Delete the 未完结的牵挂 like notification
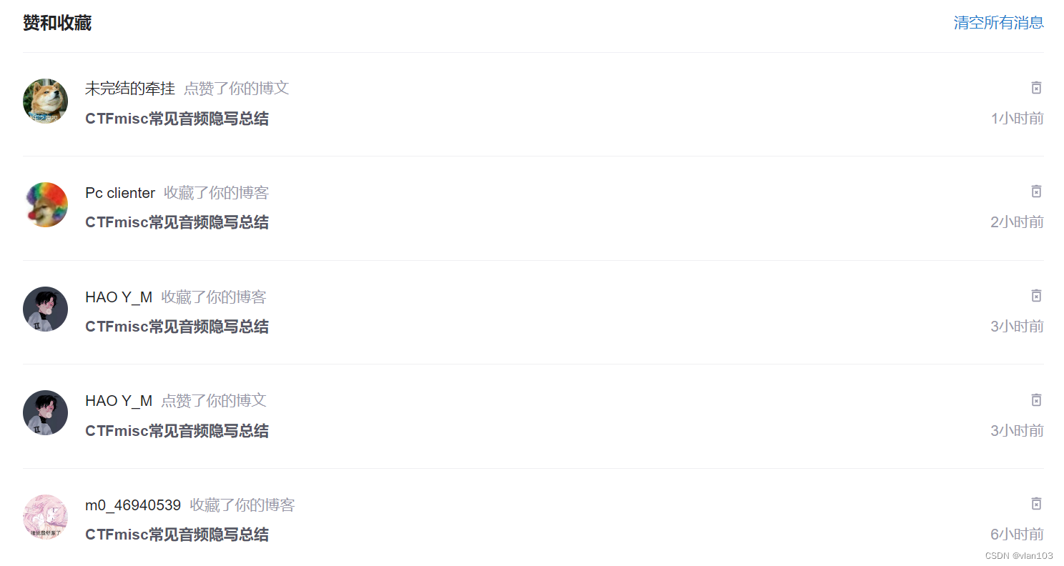 (x=1036, y=88)
